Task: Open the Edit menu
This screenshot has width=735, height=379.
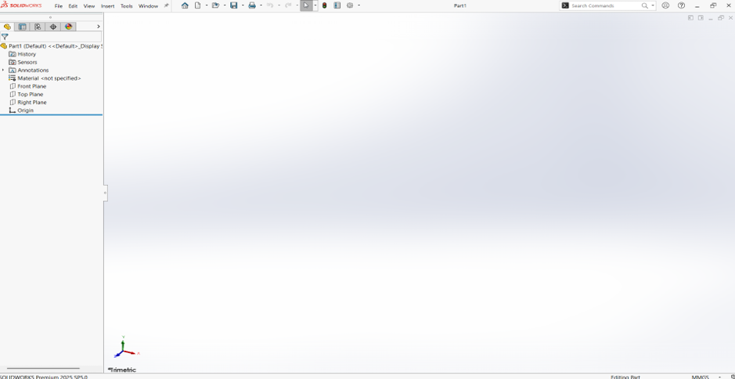Action: (x=73, y=6)
